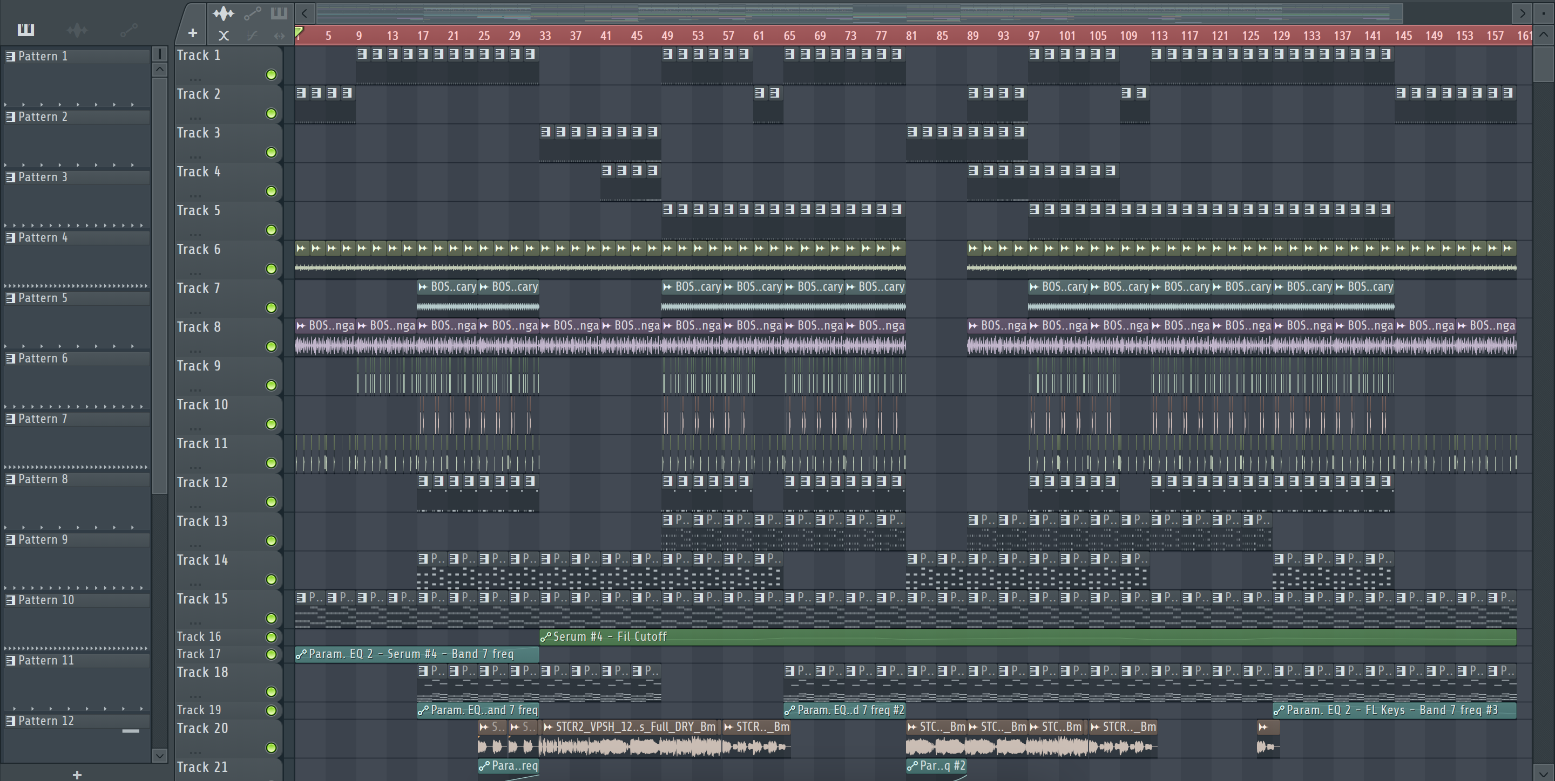Click the pattern picker vertical scrollbar thumb

(x=159, y=285)
